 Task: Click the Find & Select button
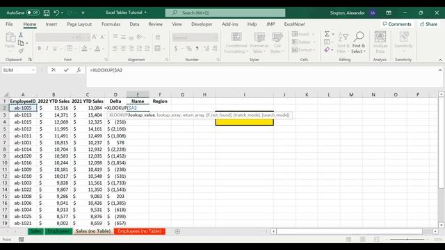(x=359, y=42)
